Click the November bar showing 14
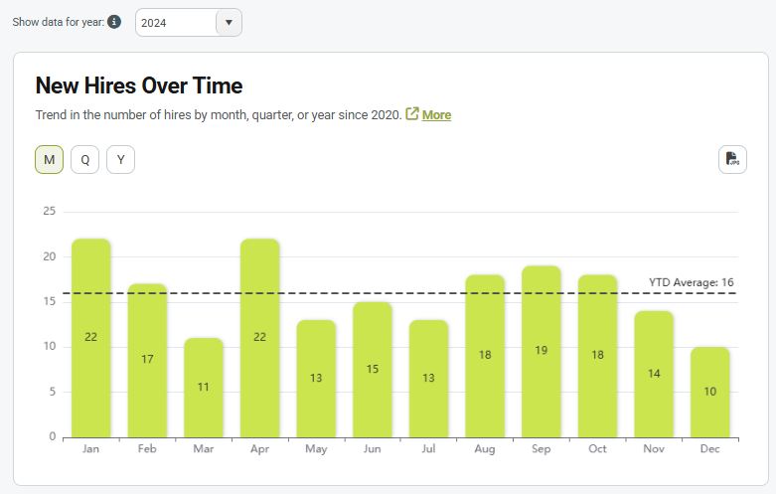Screen dimensions: 776x494 tap(653, 374)
